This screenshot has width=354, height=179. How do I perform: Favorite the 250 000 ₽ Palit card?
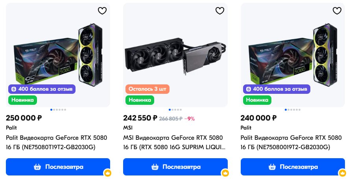point(102,11)
